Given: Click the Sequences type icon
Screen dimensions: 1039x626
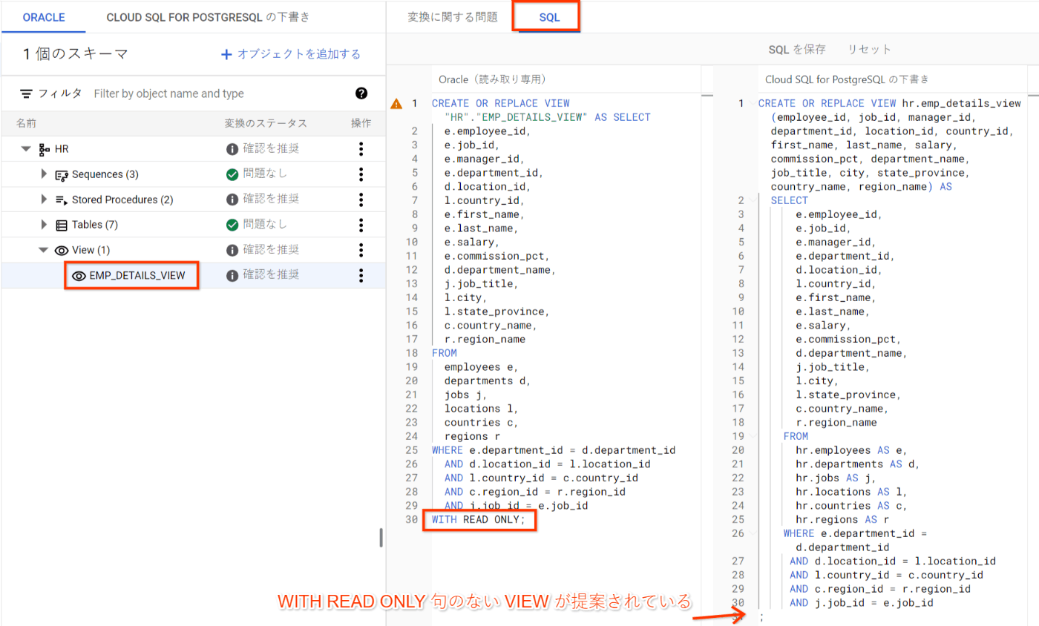Looking at the screenshot, I should pyautogui.click(x=62, y=174).
